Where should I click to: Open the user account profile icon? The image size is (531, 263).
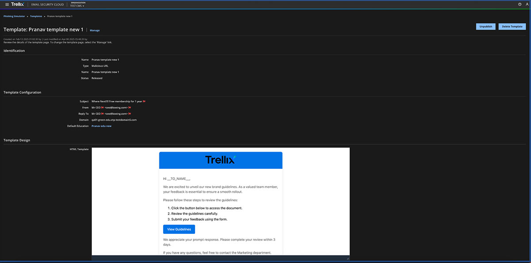pyautogui.click(x=526, y=4)
